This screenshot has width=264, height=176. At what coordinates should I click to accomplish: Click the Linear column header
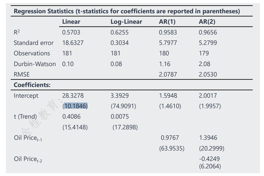click(71, 22)
